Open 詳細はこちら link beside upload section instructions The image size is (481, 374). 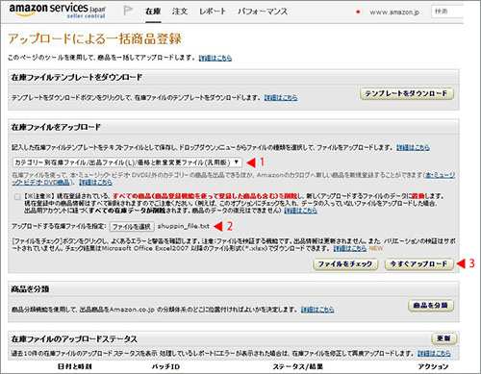point(413,147)
